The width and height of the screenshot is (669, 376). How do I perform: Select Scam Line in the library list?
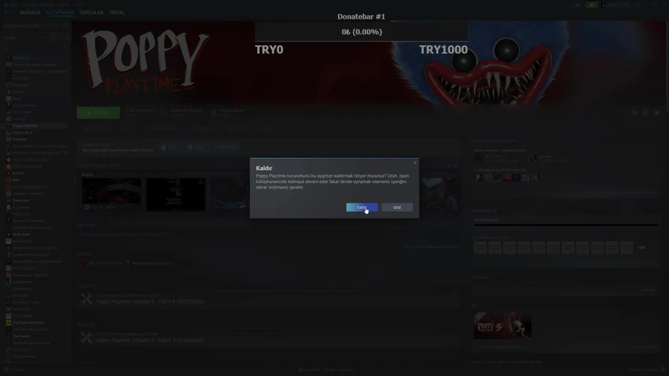(20, 201)
